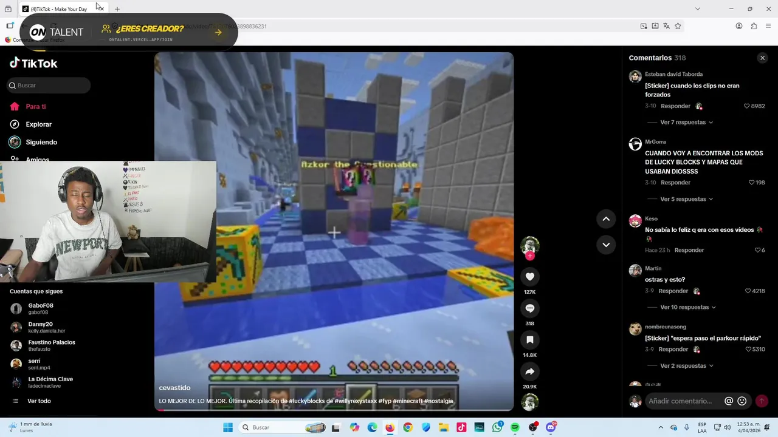Open browser extensions puzzle icon
778x437 pixels.
(754, 26)
